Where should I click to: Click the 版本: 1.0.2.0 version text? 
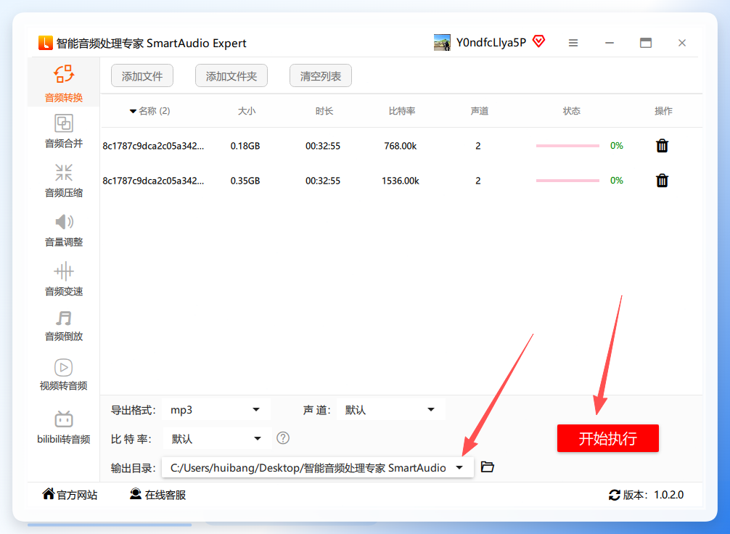click(x=653, y=495)
